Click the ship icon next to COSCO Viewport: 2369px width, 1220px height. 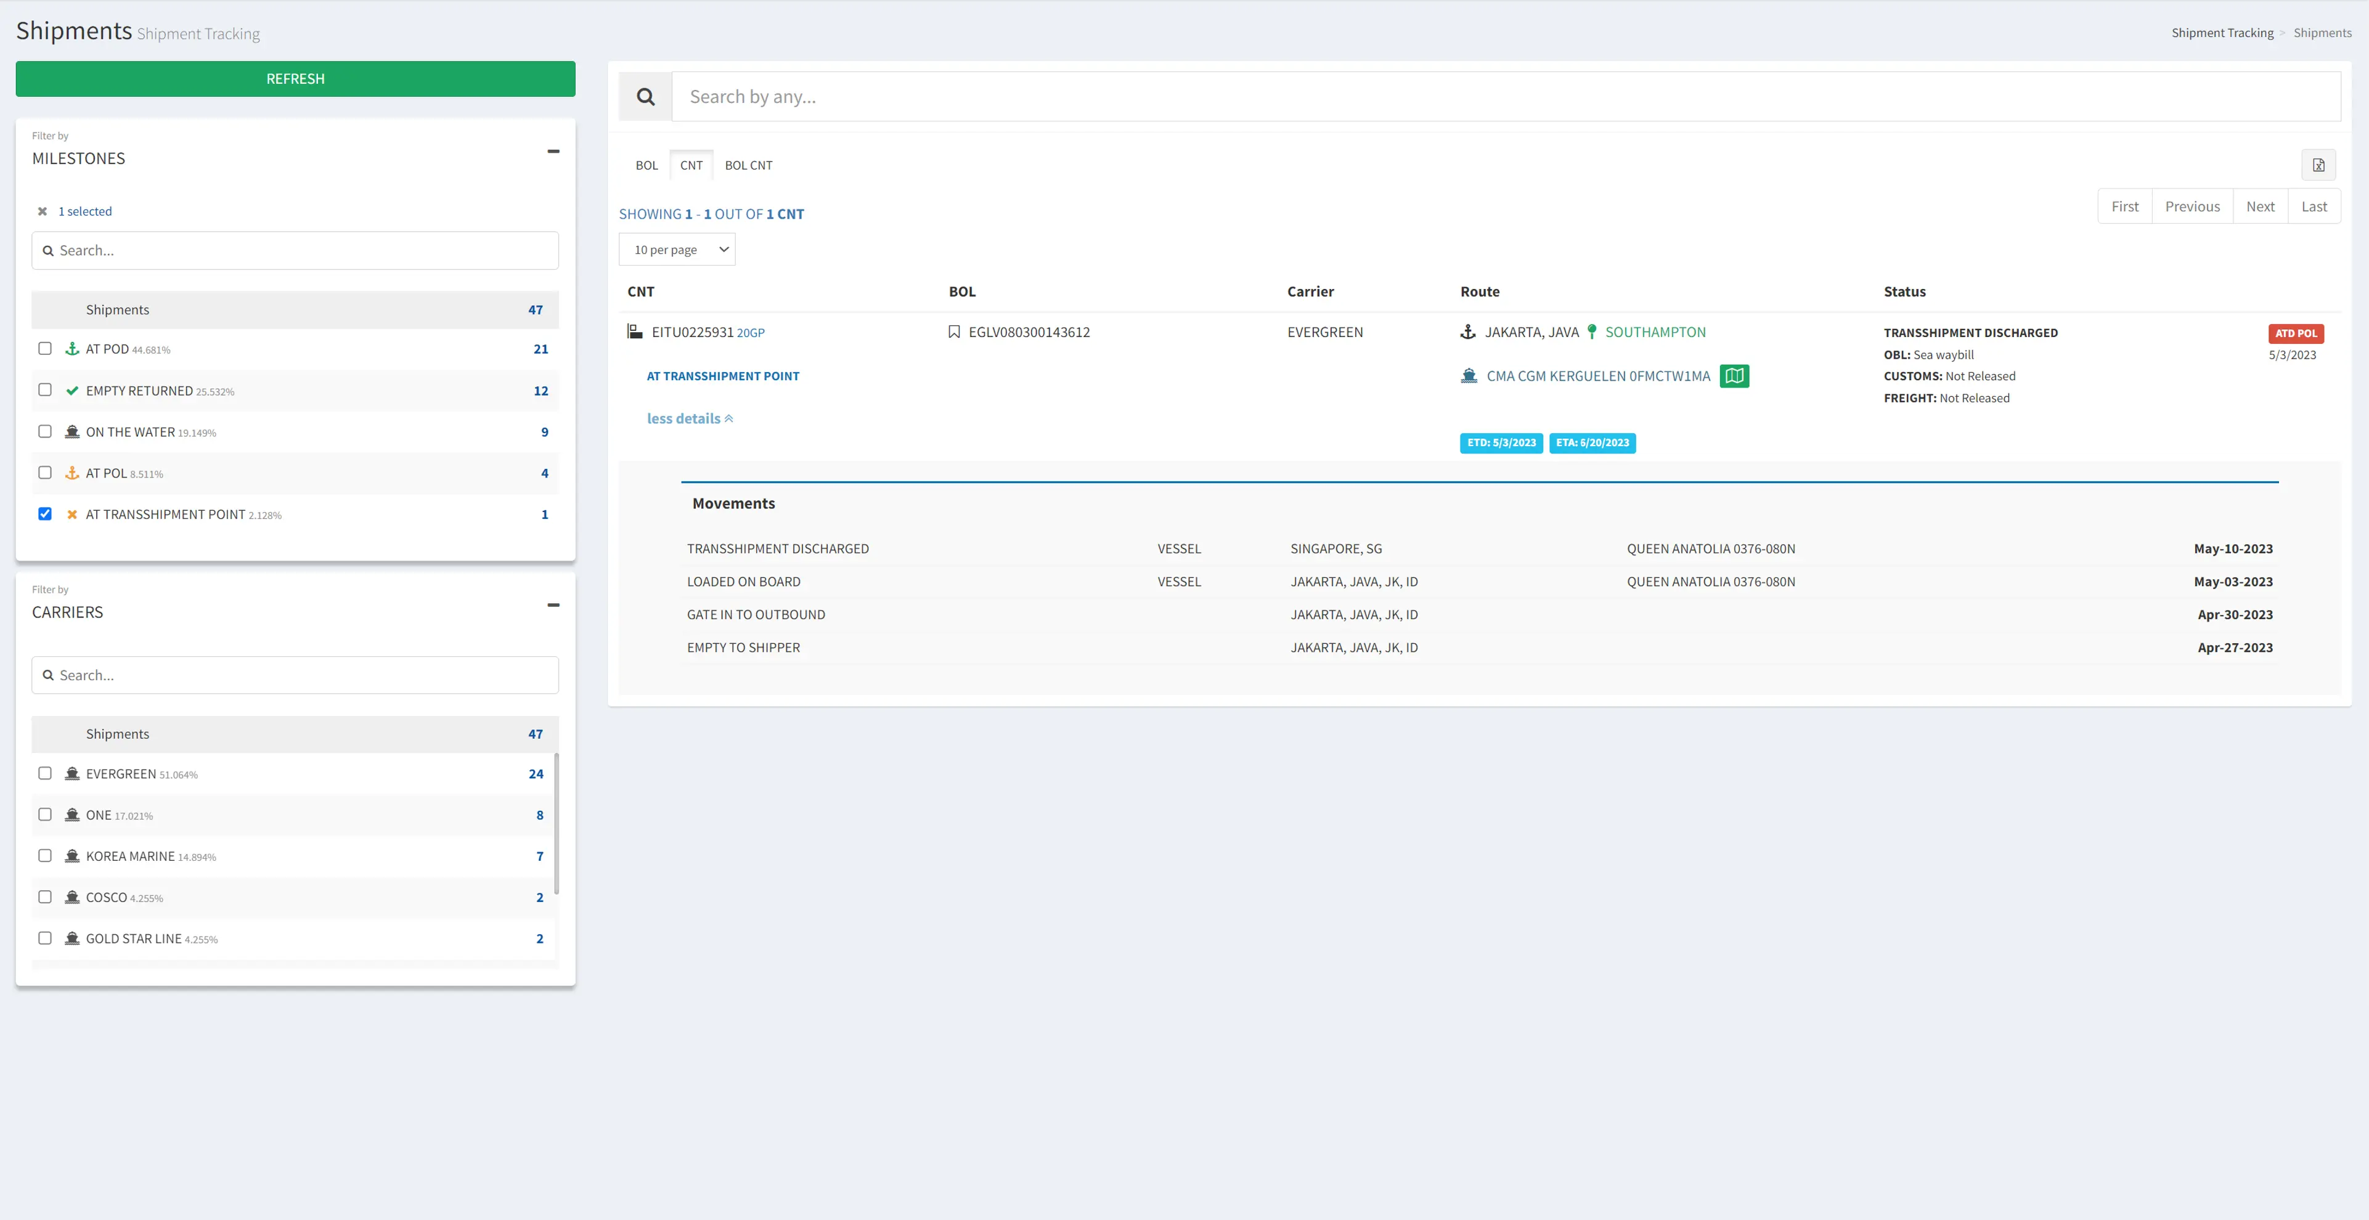pos(73,897)
